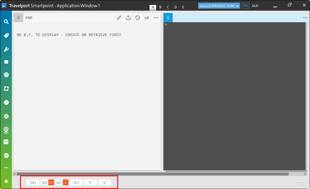Click the hotel map pin icon
Screen dimensions: 310x189
pos(6,130)
